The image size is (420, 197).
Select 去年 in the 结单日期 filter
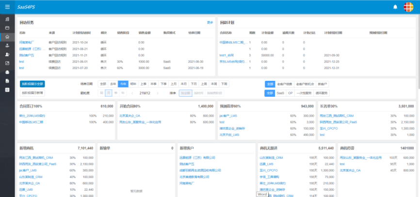[113, 84]
